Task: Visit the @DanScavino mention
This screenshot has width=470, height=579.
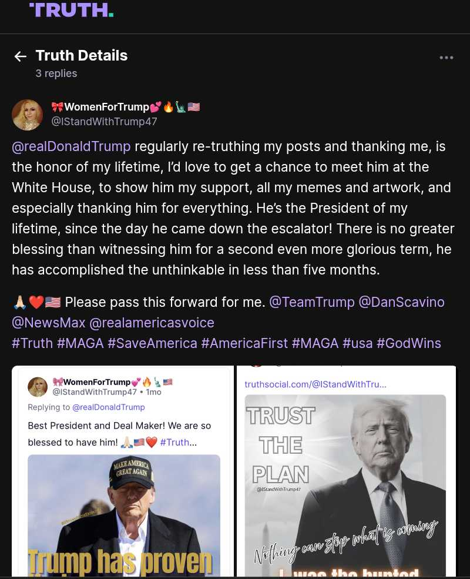Action: [x=401, y=302]
